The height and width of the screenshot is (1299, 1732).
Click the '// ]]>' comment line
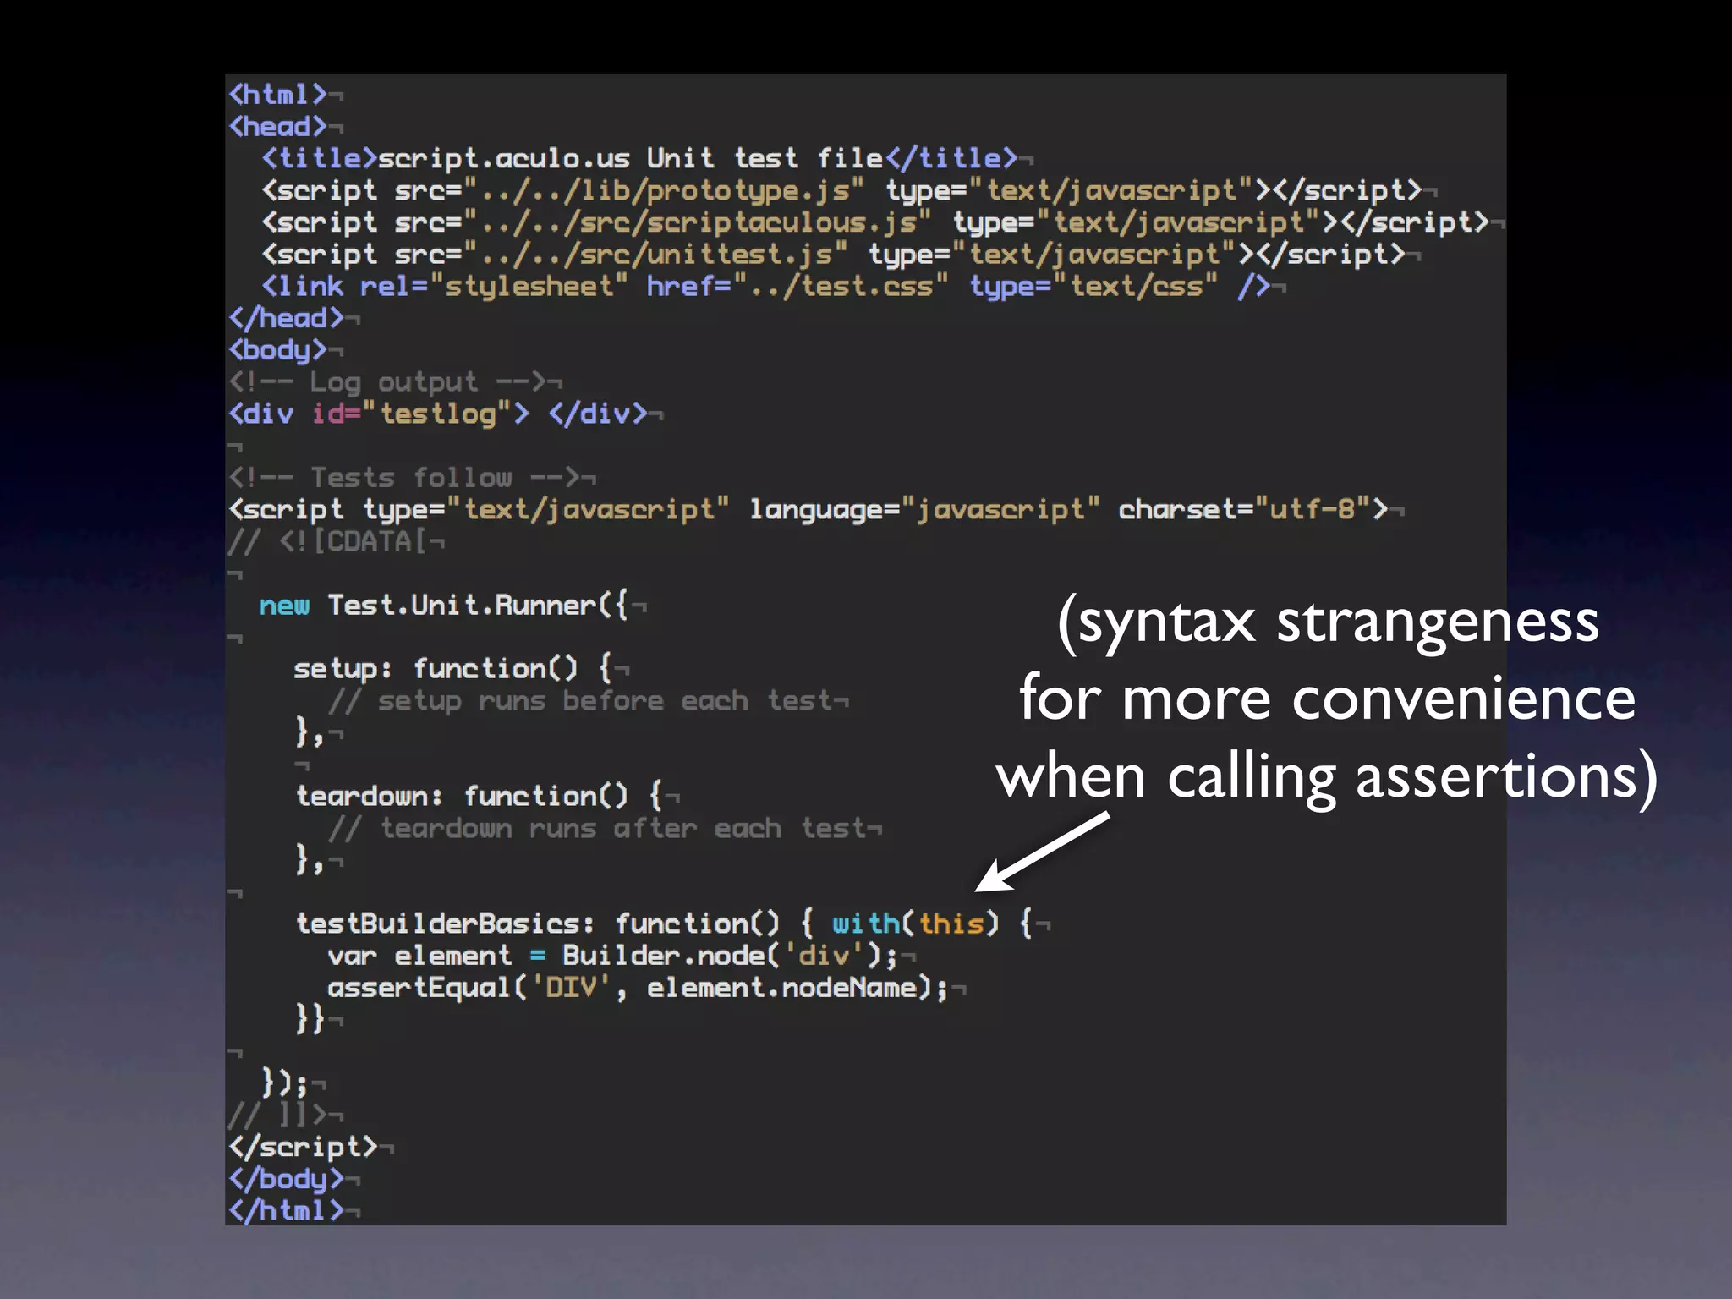(277, 1115)
